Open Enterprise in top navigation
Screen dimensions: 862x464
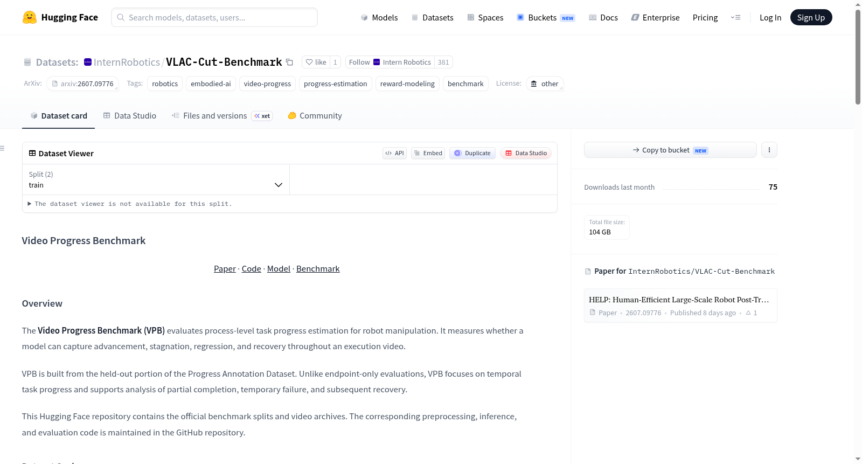click(655, 17)
